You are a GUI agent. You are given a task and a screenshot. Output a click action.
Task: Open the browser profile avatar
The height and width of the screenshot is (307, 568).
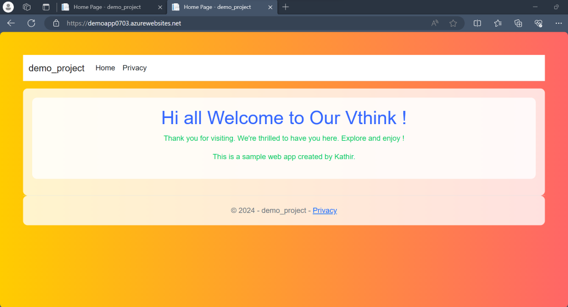(x=8, y=7)
